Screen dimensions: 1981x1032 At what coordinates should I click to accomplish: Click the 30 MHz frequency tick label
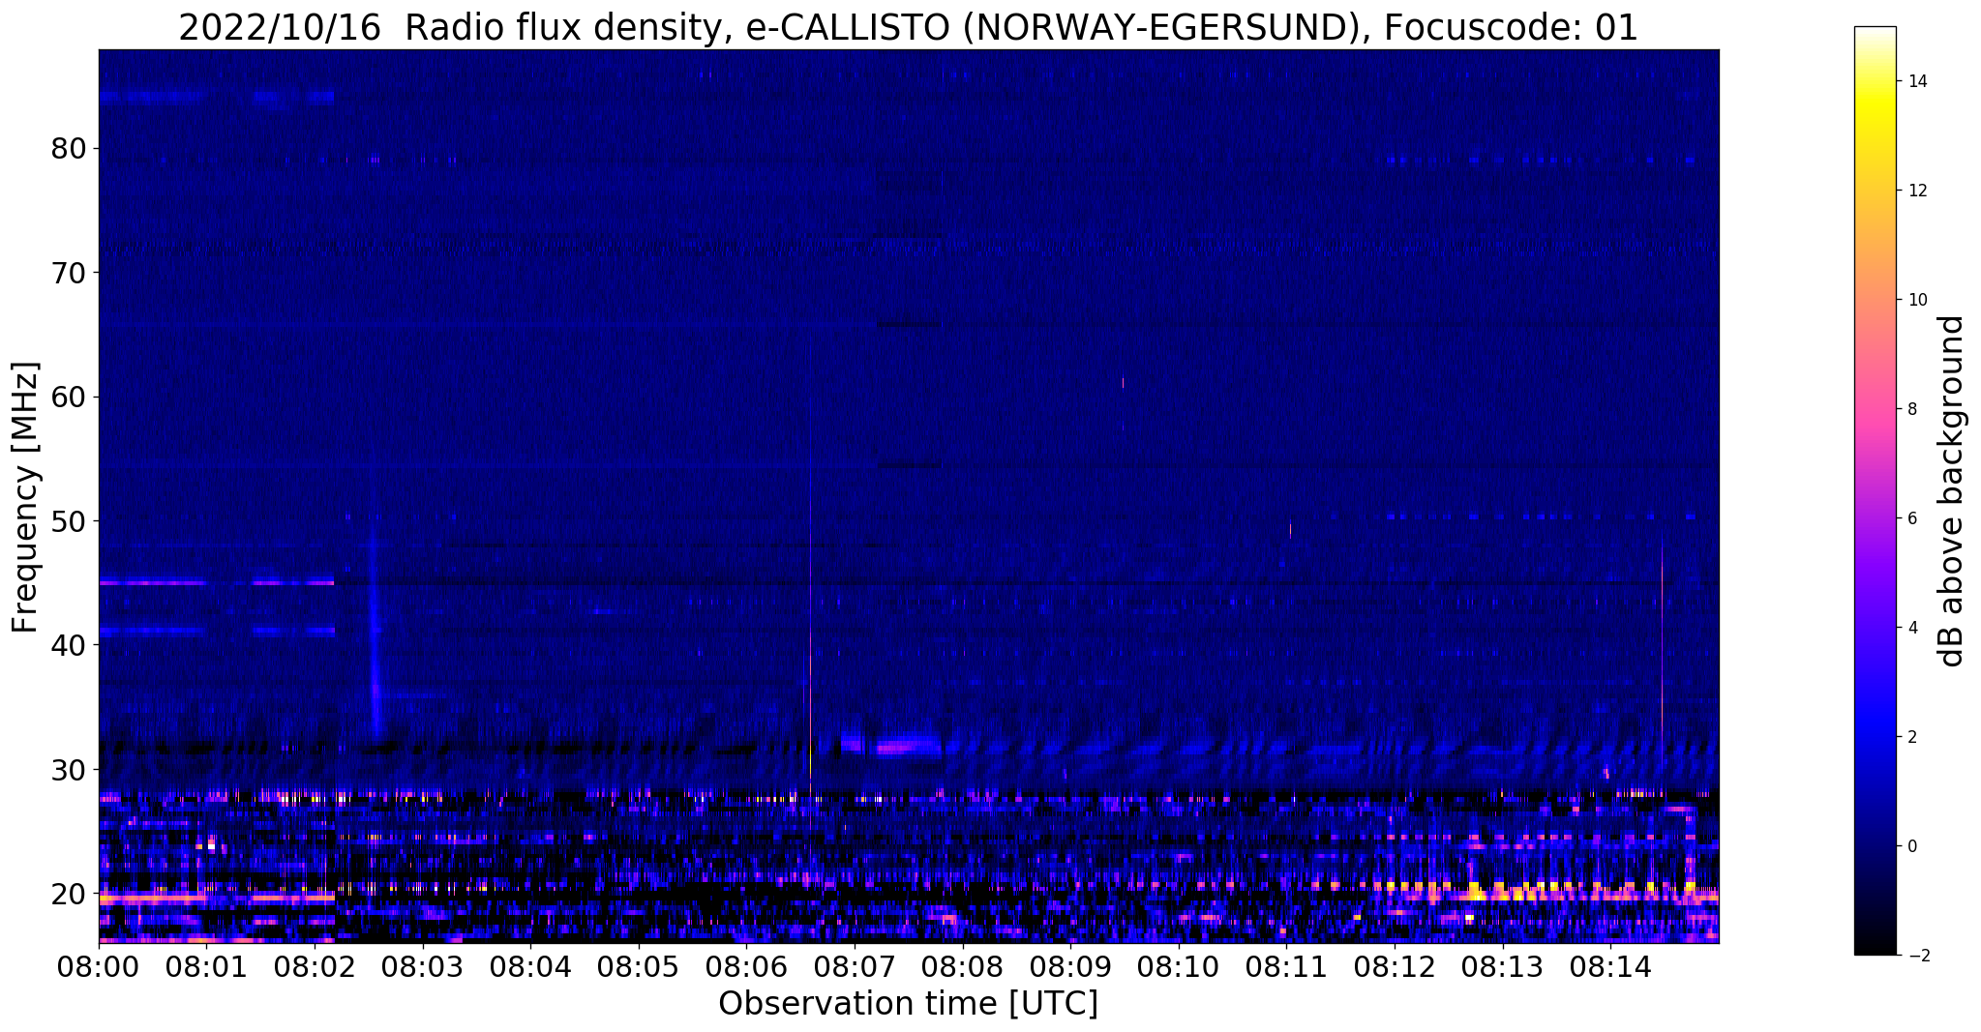point(68,770)
